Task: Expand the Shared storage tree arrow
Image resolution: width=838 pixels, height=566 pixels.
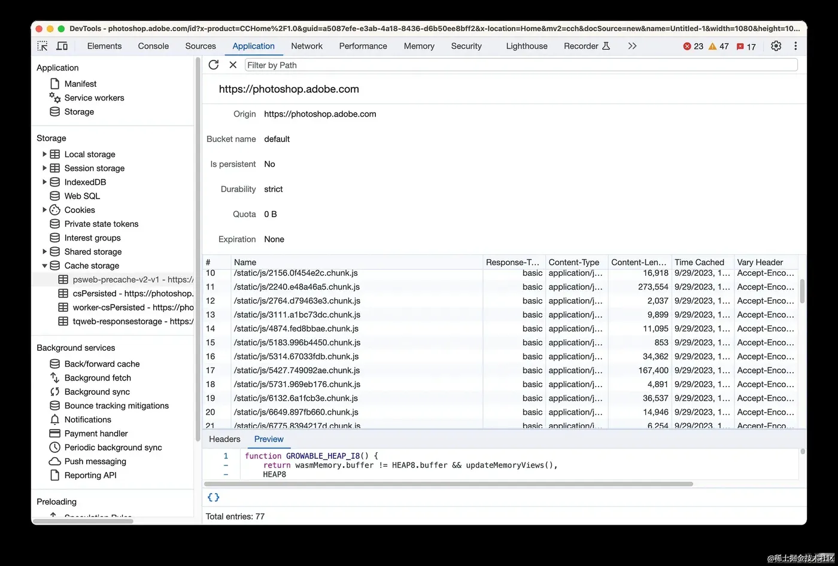Action: pyautogui.click(x=44, y=251)
